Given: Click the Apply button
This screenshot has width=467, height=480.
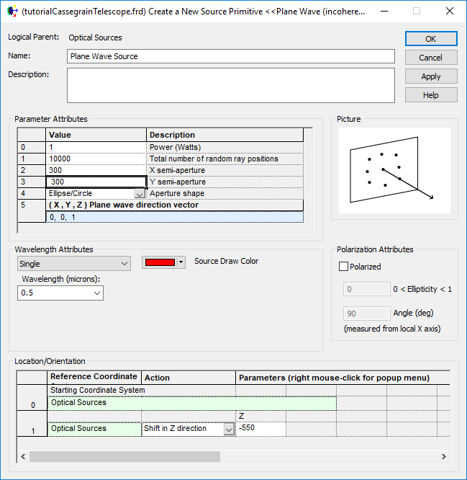Looking at the screenshot, I should [x=430, y=76].
